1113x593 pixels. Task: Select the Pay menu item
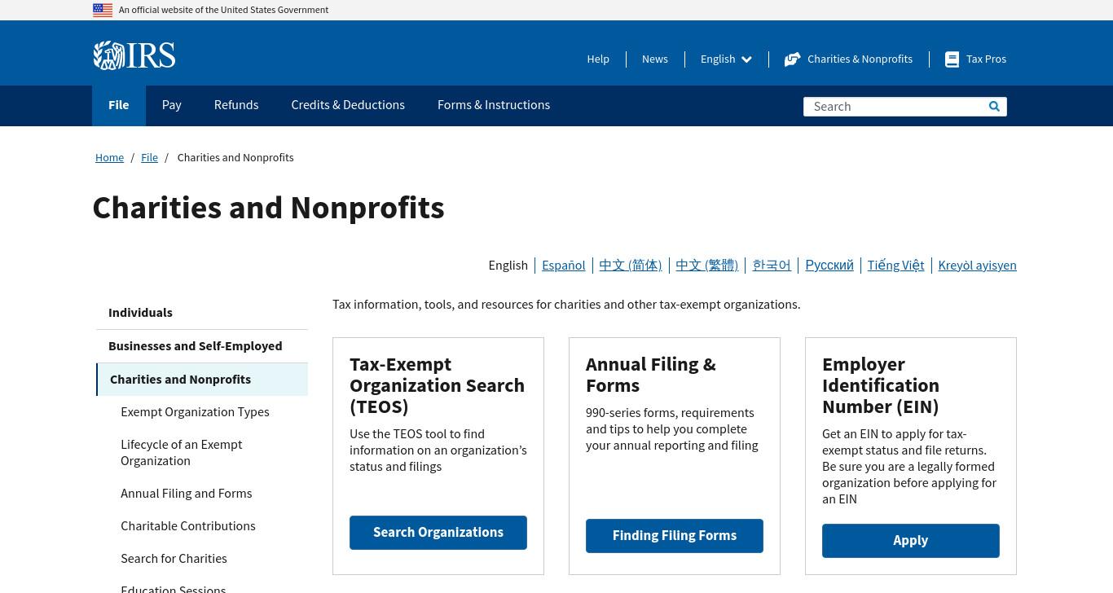click(x=171, y=105)
